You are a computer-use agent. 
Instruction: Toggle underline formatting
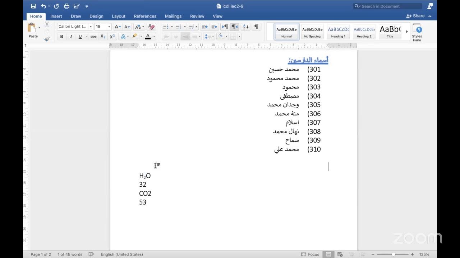pos(80,37)
